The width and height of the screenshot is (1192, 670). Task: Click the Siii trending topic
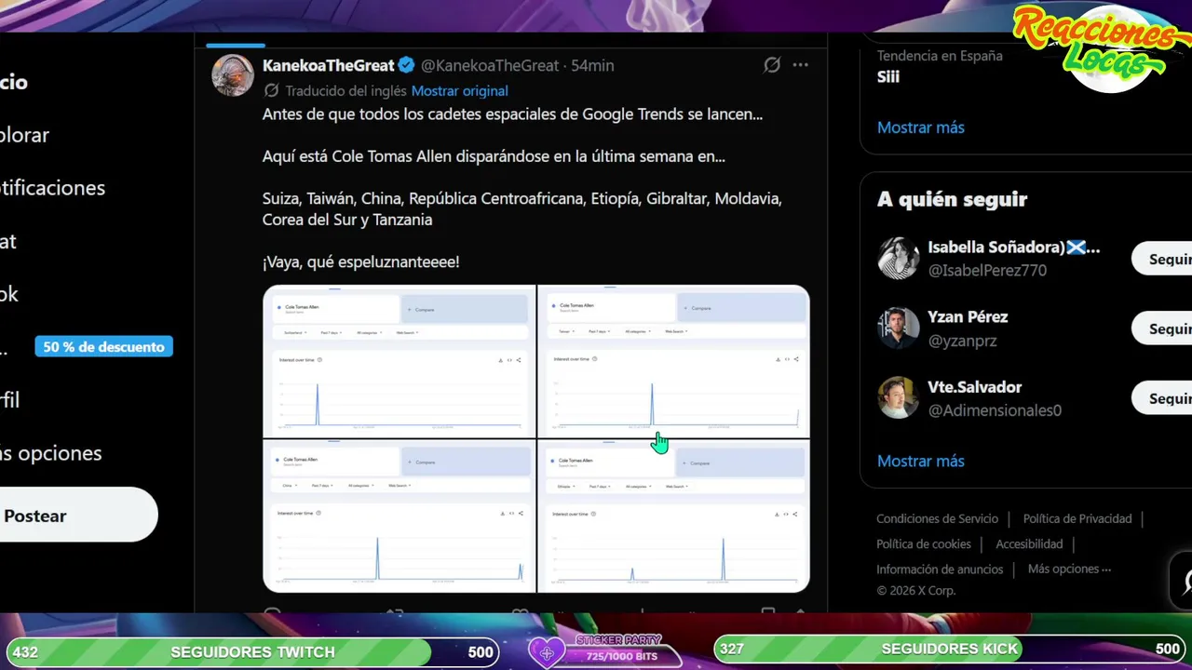(888, 76)
